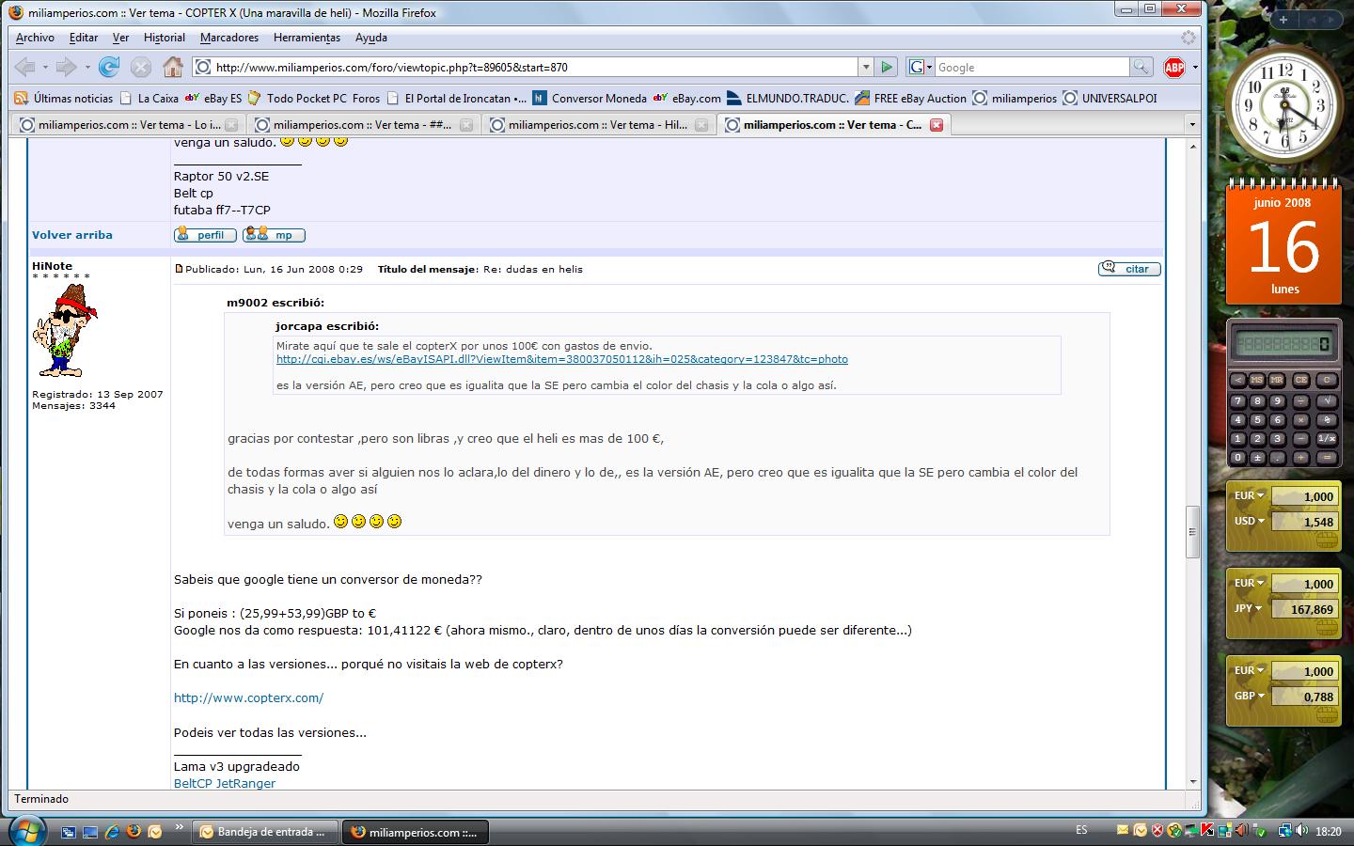
Task: Expand the URL history dropdown arrow
Action: (x=865, y=67)
